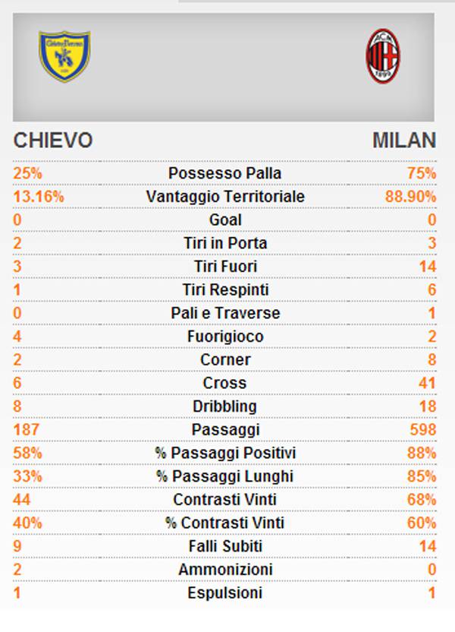Screen dimensions: 455x632
Task: Click the Corner stat label
Action: tap(225, 360)
